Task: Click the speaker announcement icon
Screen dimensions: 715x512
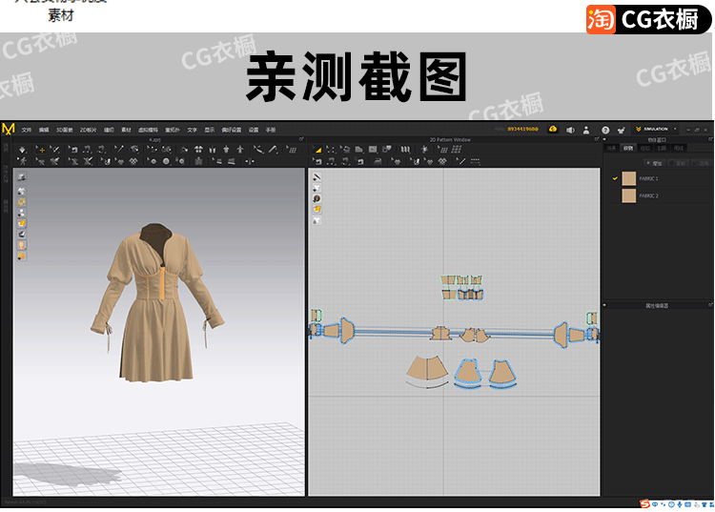Action: point(569,129)
